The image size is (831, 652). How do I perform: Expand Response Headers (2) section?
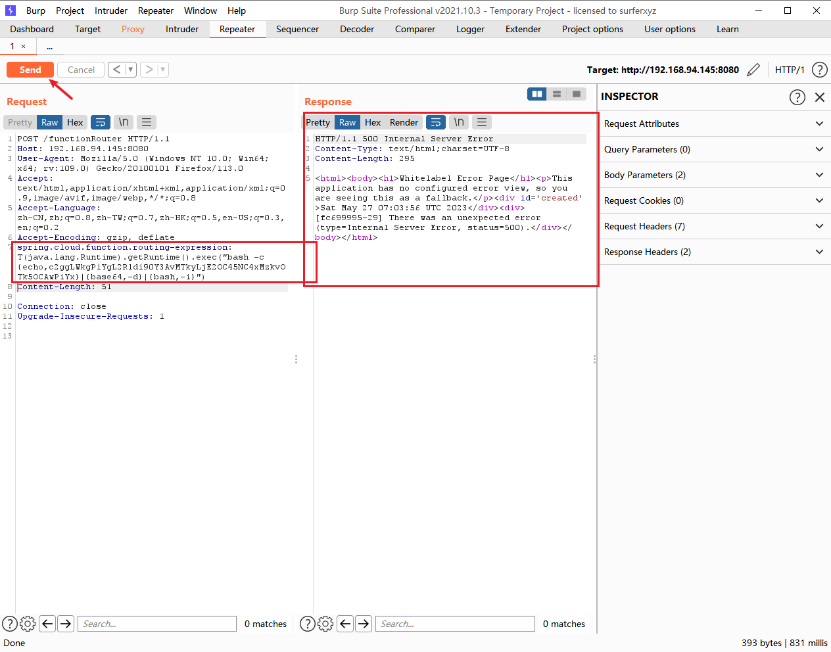714,252
